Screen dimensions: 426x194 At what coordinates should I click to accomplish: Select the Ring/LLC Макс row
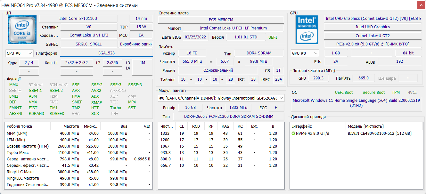[x=79, y=172]
